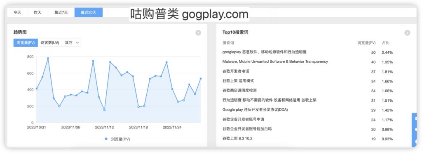Click the 2023/11/12 axis date label
This screenshot has width=422, height=153.
coord(104,128)
